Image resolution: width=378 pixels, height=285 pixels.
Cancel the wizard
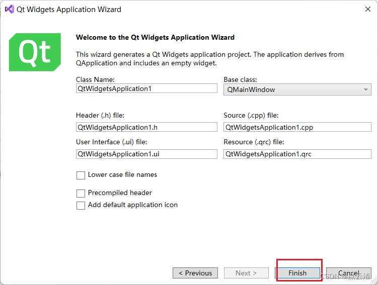(x=349, y=273)
